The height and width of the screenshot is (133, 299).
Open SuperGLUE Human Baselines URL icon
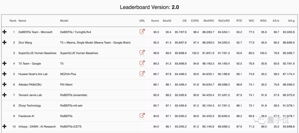coord(142,53)
